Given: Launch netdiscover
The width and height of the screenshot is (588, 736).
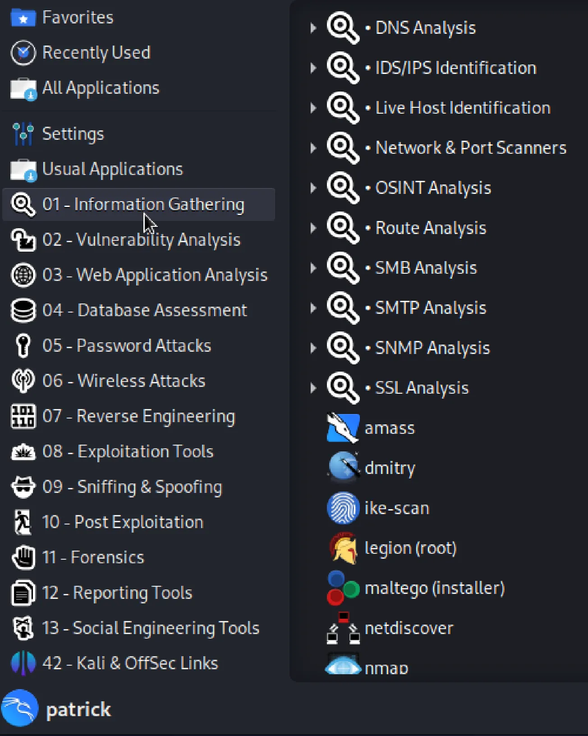Looking at the screenshot, I should [x=409, y=627].
